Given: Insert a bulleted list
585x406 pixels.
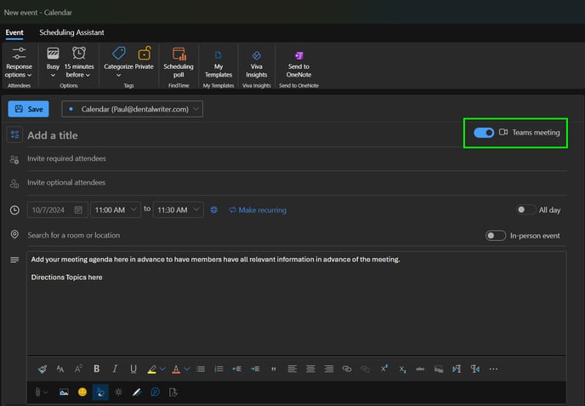Looking at the screenshot, I should [x=201, y=369].
